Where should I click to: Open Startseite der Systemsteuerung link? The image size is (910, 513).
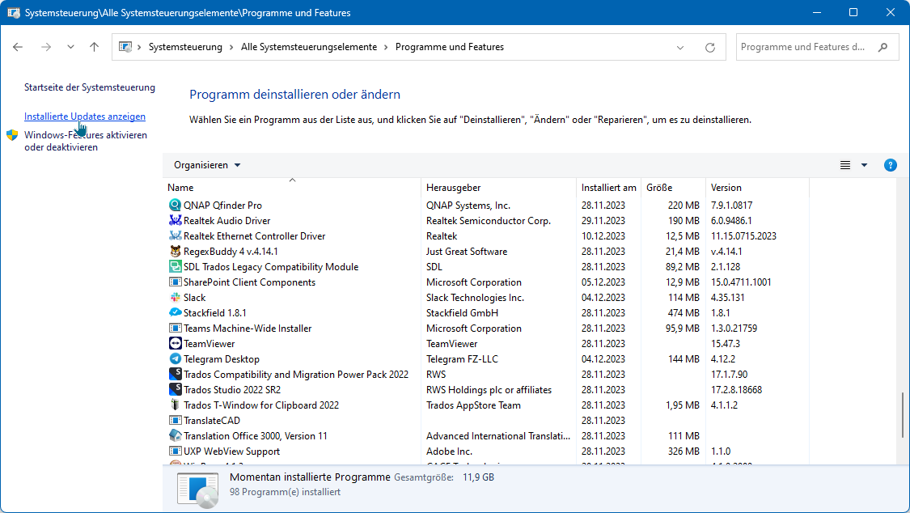tap(89, 87)
